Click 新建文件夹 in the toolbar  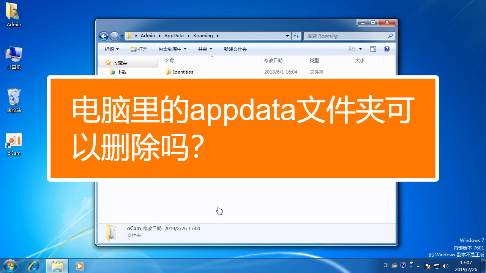point(235,49)
